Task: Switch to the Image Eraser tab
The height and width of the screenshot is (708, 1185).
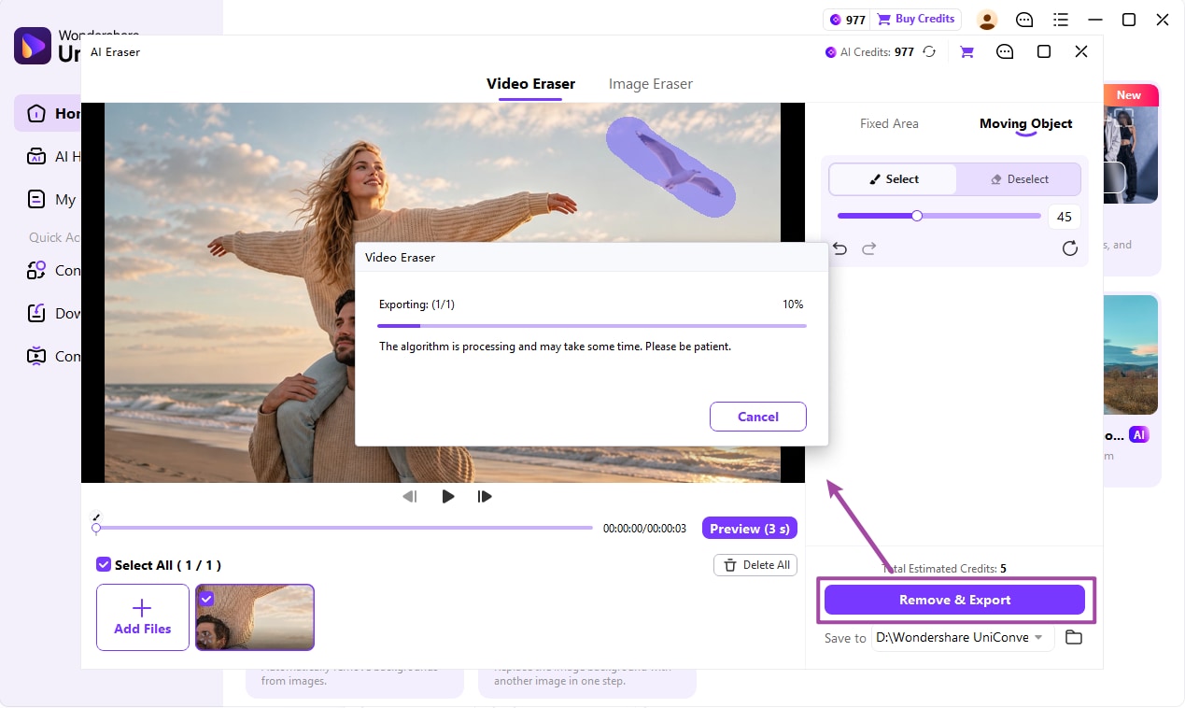Action: tap(651, 84)
